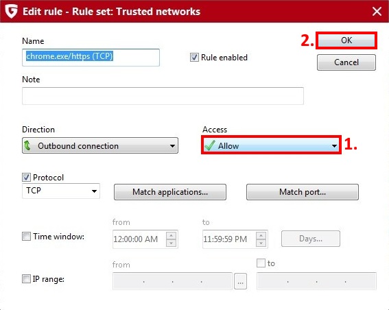Close the Edit rule dialog
Viewport: 389px width, 310px height.
[377, 12]
